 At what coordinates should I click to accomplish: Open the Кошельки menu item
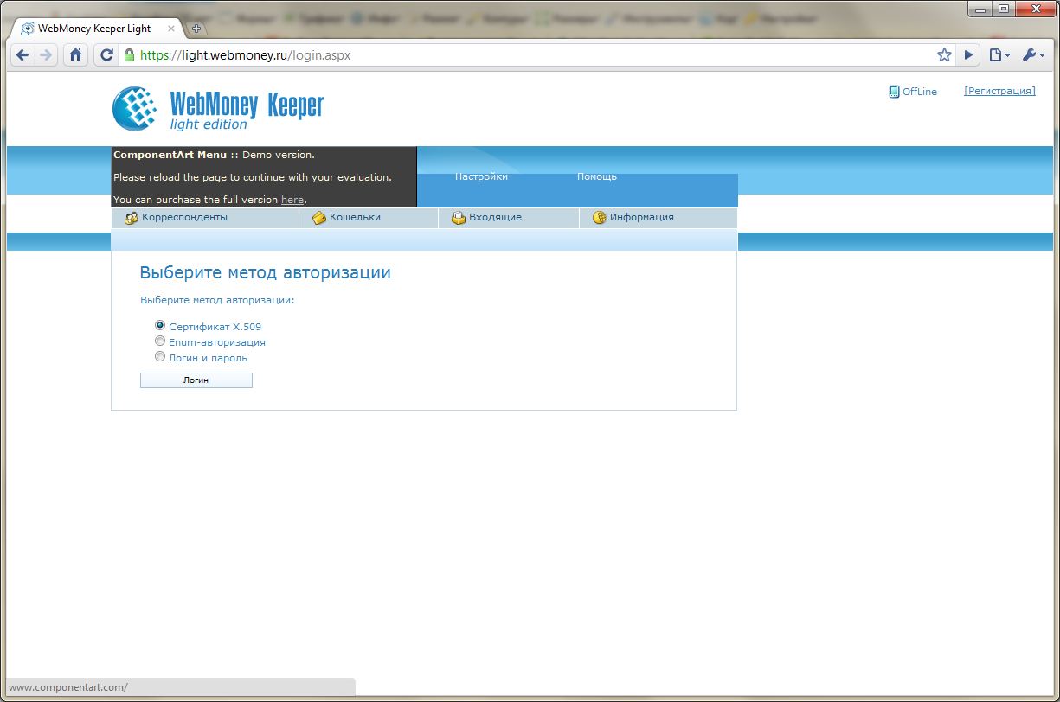click(x=369, y=218)
